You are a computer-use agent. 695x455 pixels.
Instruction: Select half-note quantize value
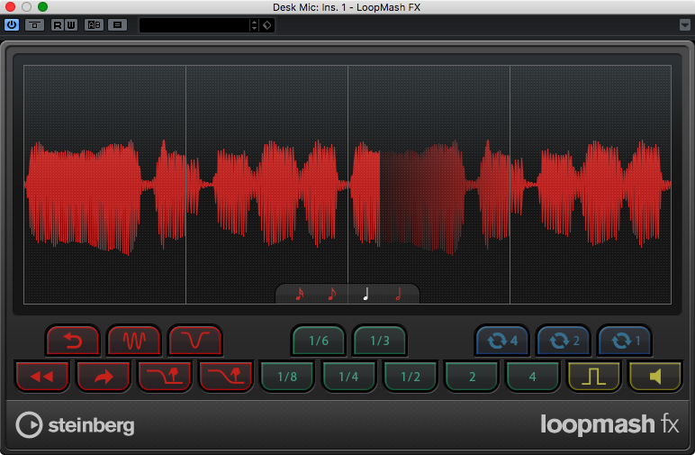(398, 294)
